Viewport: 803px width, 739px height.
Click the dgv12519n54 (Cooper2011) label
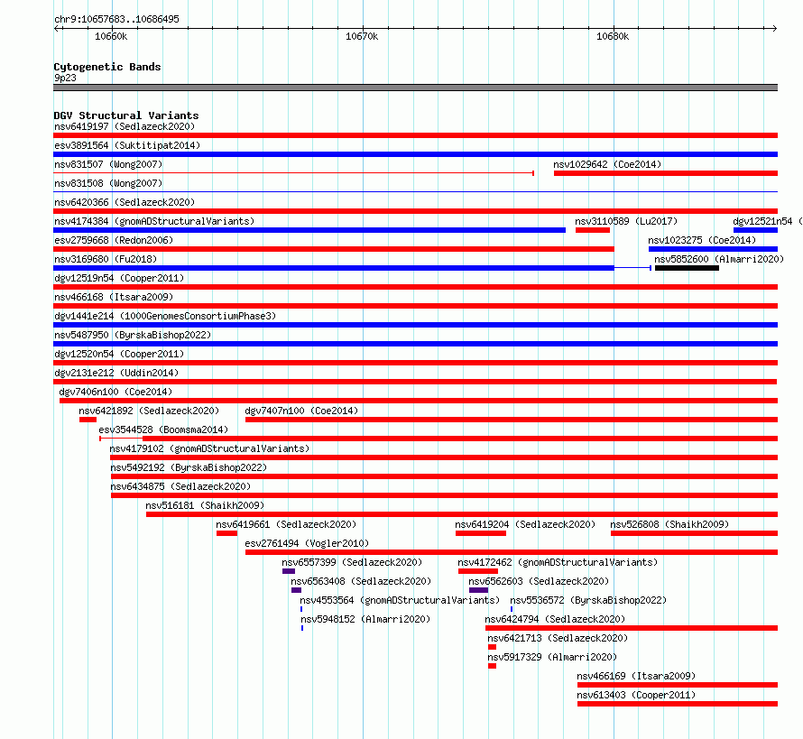point(119,278)
